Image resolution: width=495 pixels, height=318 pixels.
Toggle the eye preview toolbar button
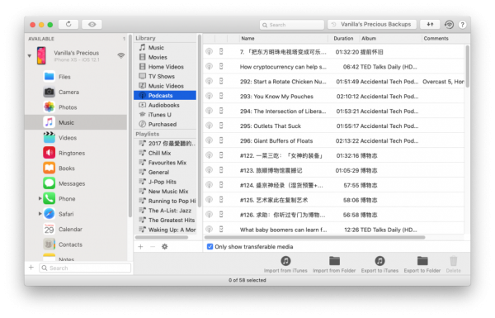tap(92, 24)
